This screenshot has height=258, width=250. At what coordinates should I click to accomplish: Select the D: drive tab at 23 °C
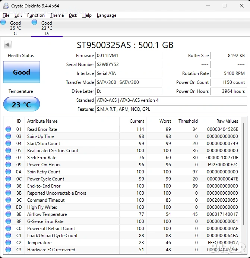[46, 28]
